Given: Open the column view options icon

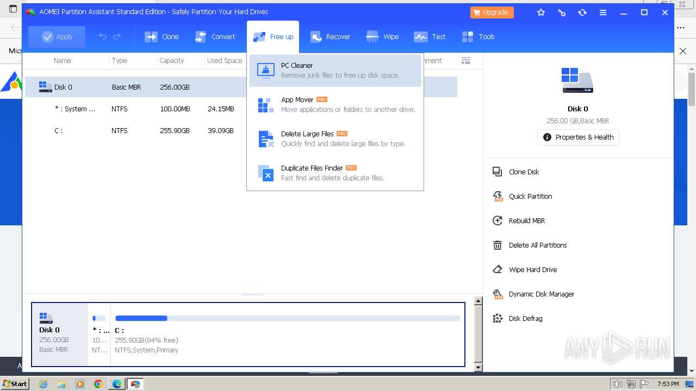Looking at the screenshot, I should click(466, 60).
